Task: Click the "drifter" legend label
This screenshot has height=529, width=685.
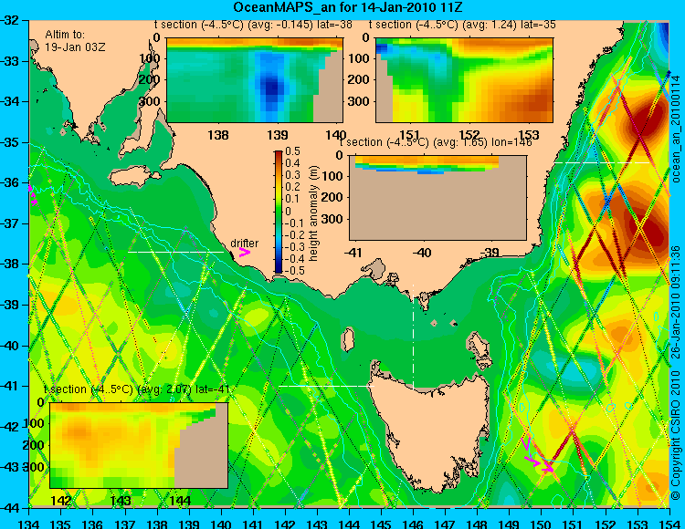Action: click(x=244, y=244)
